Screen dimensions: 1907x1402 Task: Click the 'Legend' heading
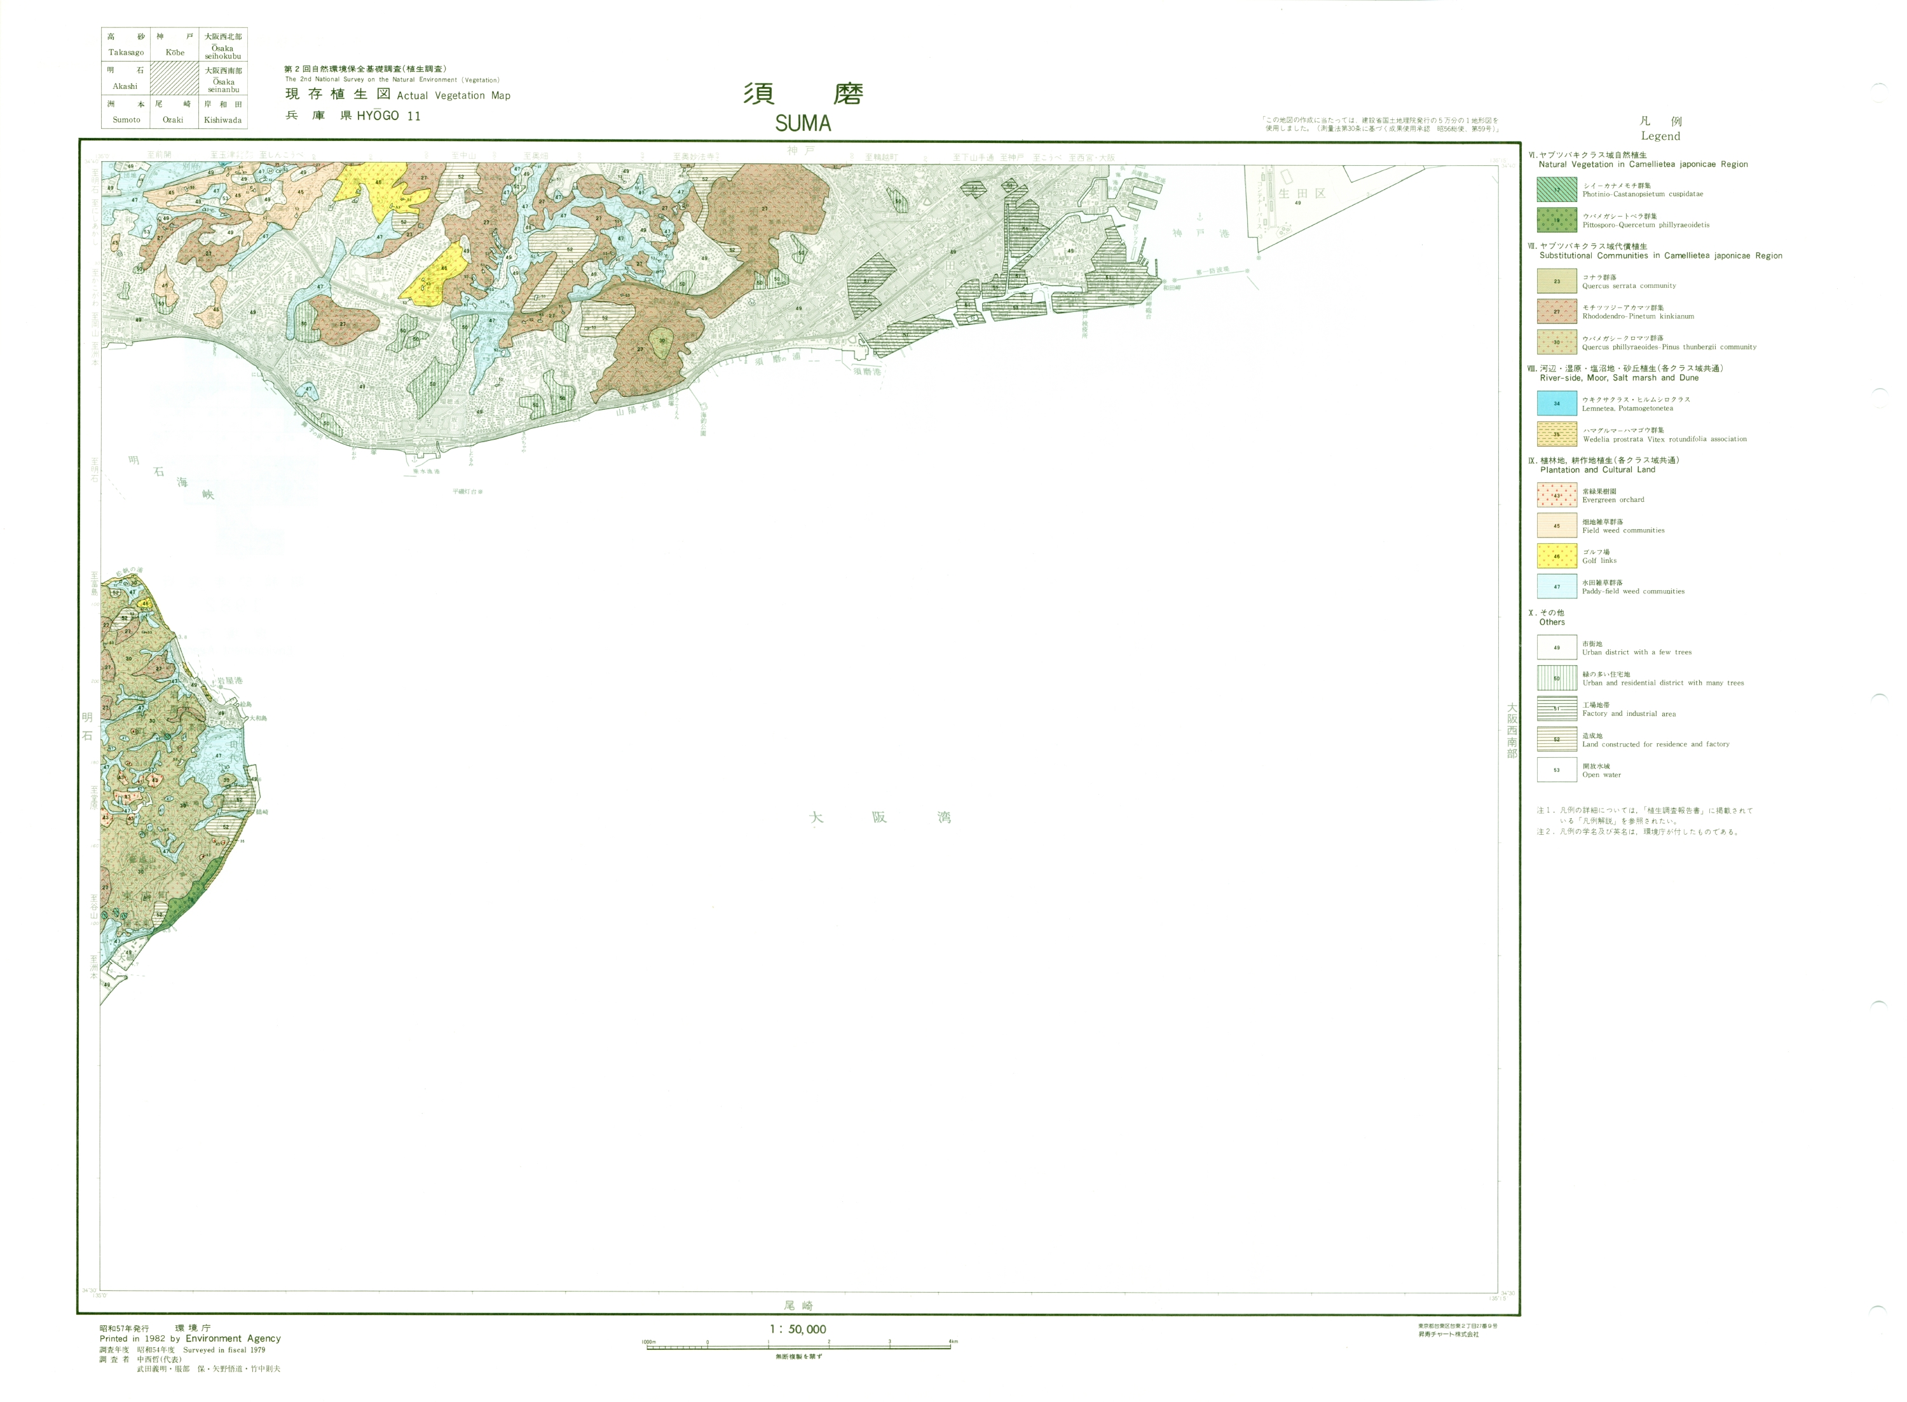coord(1660,136)
